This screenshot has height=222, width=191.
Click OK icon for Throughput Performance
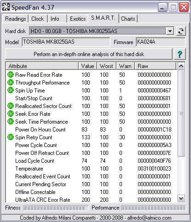click(11, 82)
